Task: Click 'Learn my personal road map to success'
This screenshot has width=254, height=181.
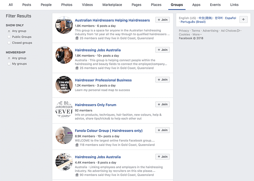Action: click(102, 90)
